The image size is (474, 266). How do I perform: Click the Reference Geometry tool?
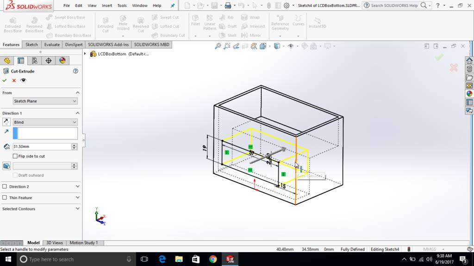pyautogui.click(x=280, y=22)
